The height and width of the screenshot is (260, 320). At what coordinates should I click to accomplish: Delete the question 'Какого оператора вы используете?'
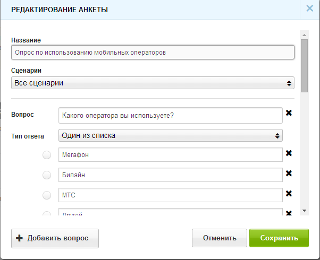coord(289,113)
